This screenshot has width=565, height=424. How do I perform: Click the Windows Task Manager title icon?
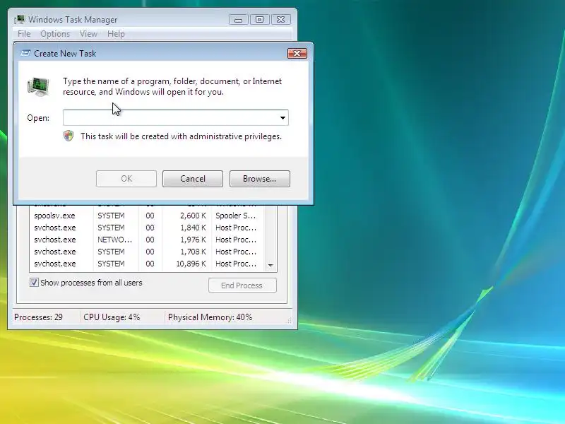(x=20, y=20)
